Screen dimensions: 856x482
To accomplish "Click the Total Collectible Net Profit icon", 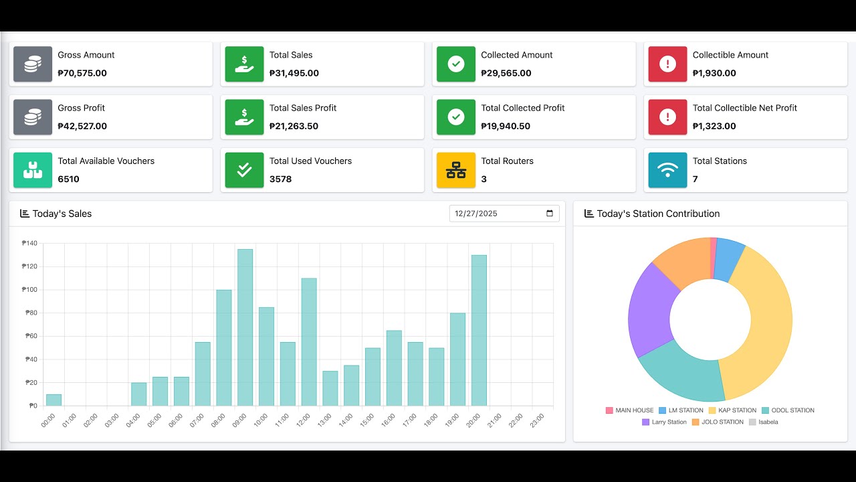I will (667, 117).
